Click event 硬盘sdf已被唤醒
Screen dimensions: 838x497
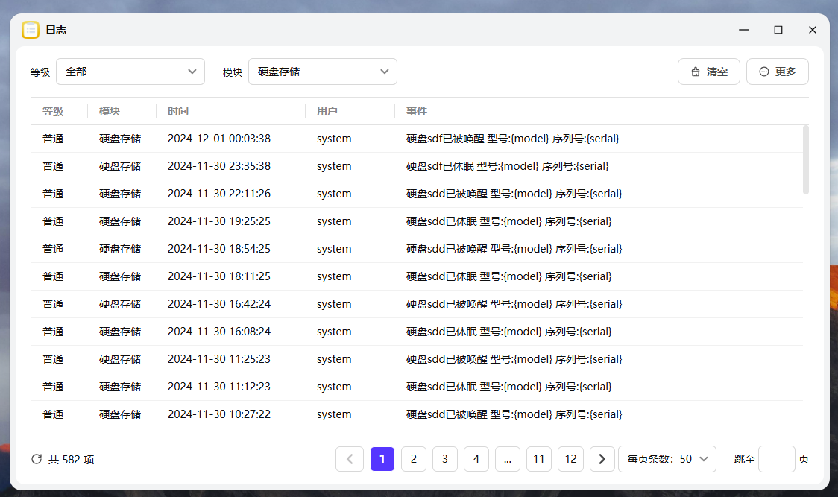pyautogui.click(x=512, y=139)
